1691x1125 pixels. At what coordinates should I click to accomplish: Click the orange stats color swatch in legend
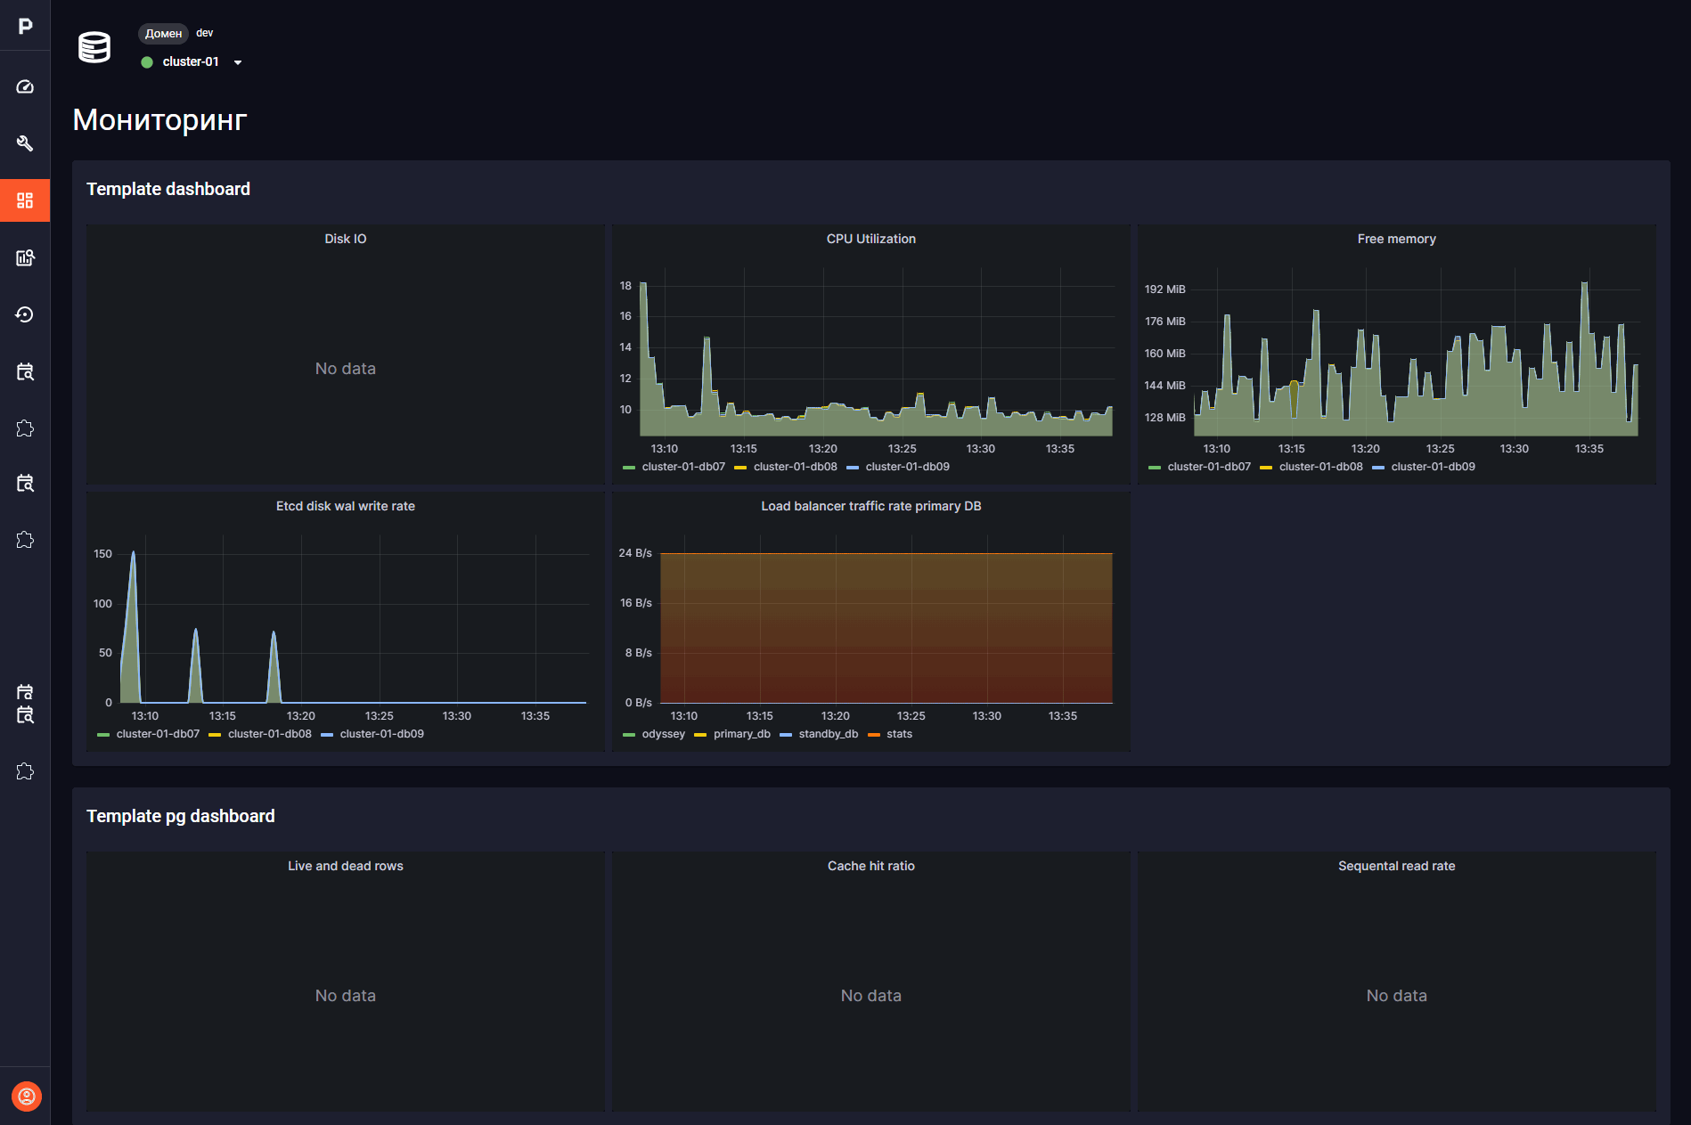[x=874, y=735]
